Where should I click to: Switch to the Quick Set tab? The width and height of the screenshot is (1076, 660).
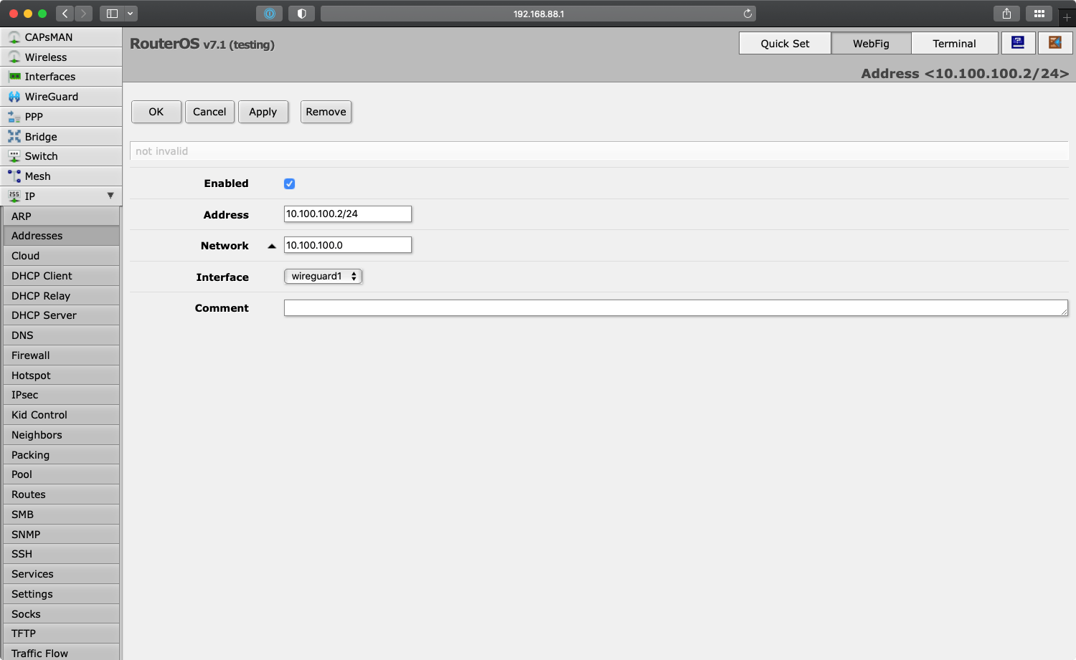tap(785, 43)
